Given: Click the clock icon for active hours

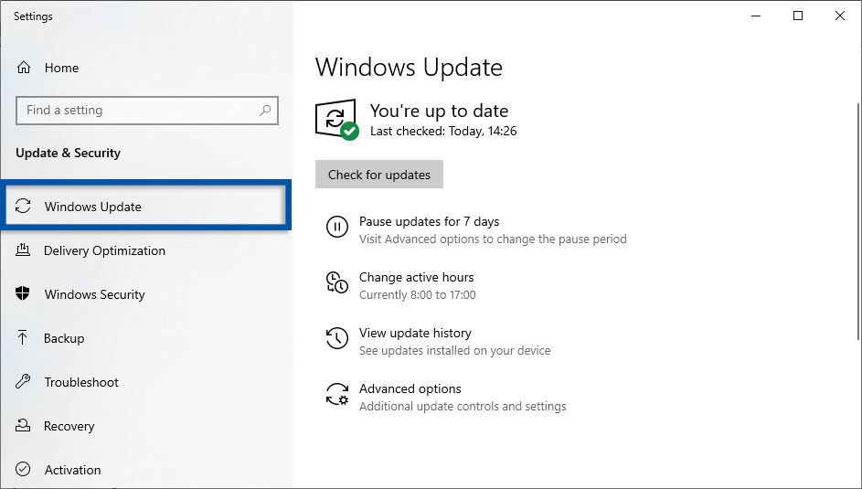Looking at the screenshot, I should (336, 283).
